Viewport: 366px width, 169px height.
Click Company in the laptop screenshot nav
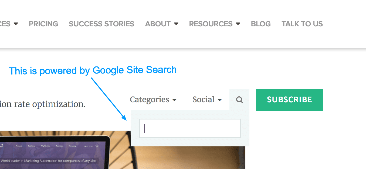coord(73,146)
